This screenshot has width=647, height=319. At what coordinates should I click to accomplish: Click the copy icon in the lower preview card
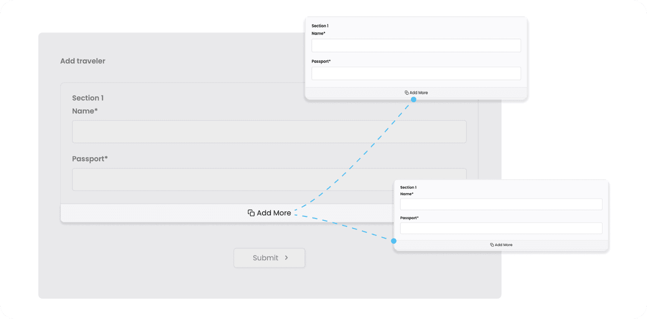click(492, 245)
